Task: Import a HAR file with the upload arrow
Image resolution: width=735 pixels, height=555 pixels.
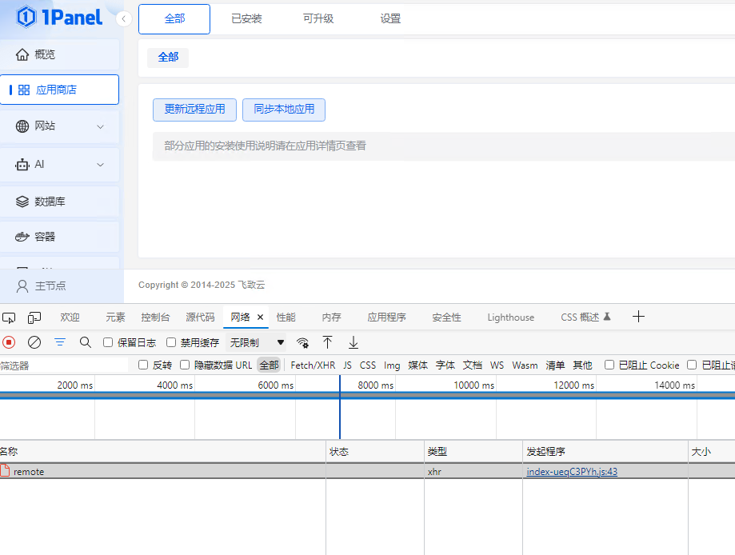Action: pyautogui.click(x=327, y=342)
